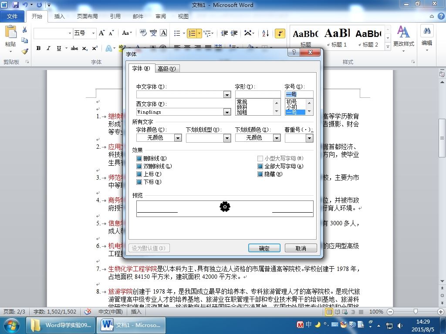Toggle 删除线 strikethrough checkbox
The width and height of the screenshot is (446, 334).
click(139, 158)
